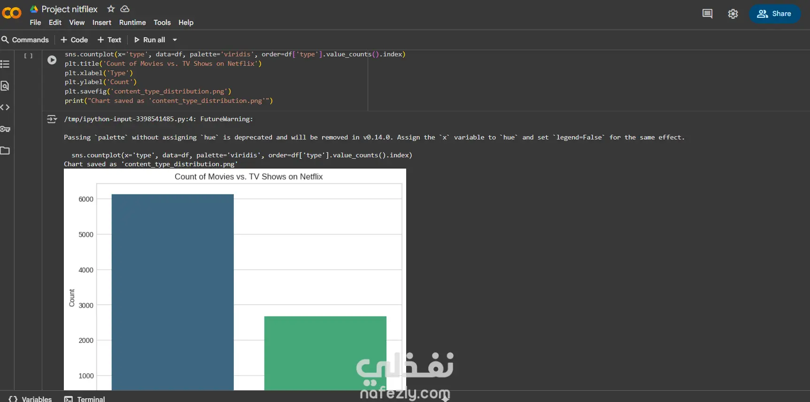Click the 5000 y-axis tick label

(x=86, y=234)
